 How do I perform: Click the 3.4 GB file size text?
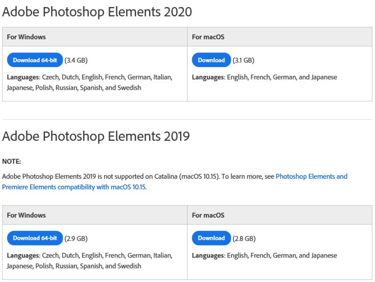point(76,60)
